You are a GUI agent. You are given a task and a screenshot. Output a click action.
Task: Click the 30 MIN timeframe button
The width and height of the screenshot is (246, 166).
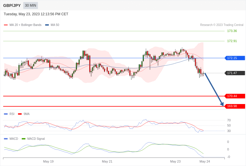[x=31, y=5]
